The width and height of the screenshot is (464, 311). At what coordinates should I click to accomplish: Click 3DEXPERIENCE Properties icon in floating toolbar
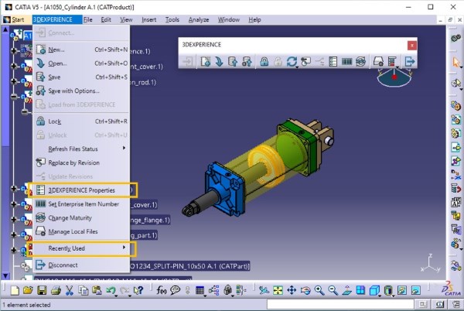(x=333, y=62)
